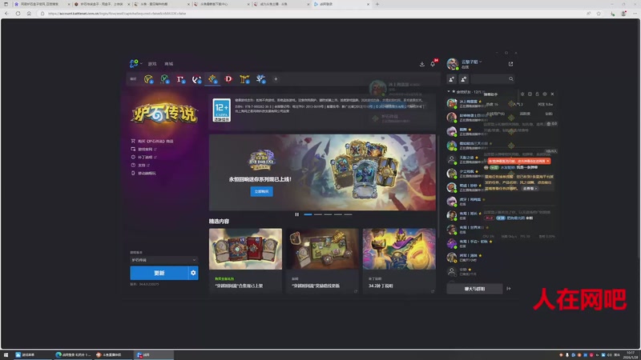This screenshot has width=641, height=360.
Task: Open the overlay panel gear settings icon
Action: pyautogui.click(x=545, y=94)
